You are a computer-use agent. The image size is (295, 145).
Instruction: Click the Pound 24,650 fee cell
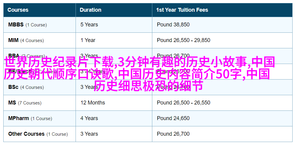(173, 118)
